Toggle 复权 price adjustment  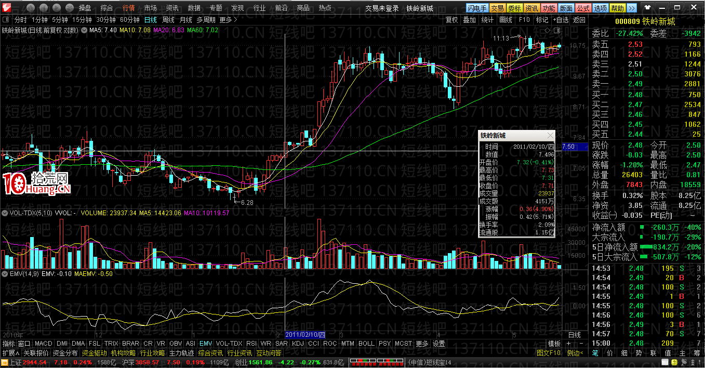(452, 20)
